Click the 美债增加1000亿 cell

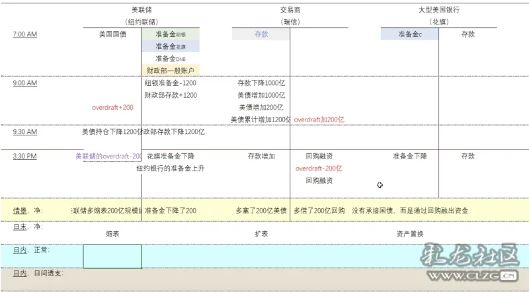(x=261, y=95)
